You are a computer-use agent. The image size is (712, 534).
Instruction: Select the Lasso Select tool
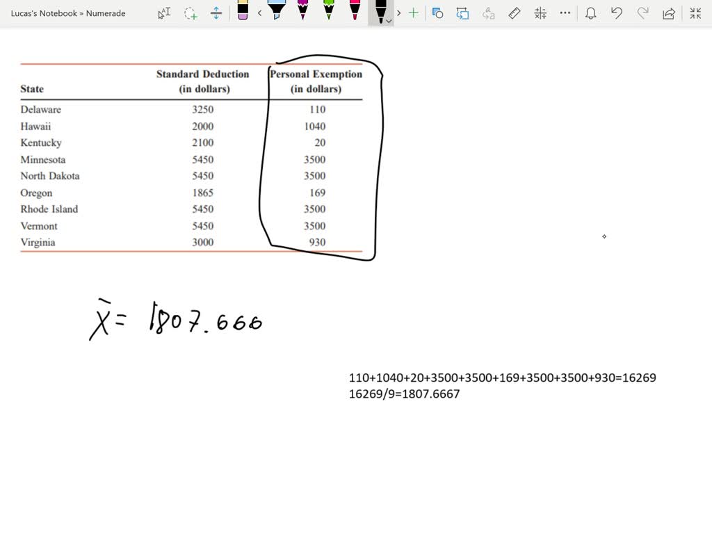[x=191, y=13]
